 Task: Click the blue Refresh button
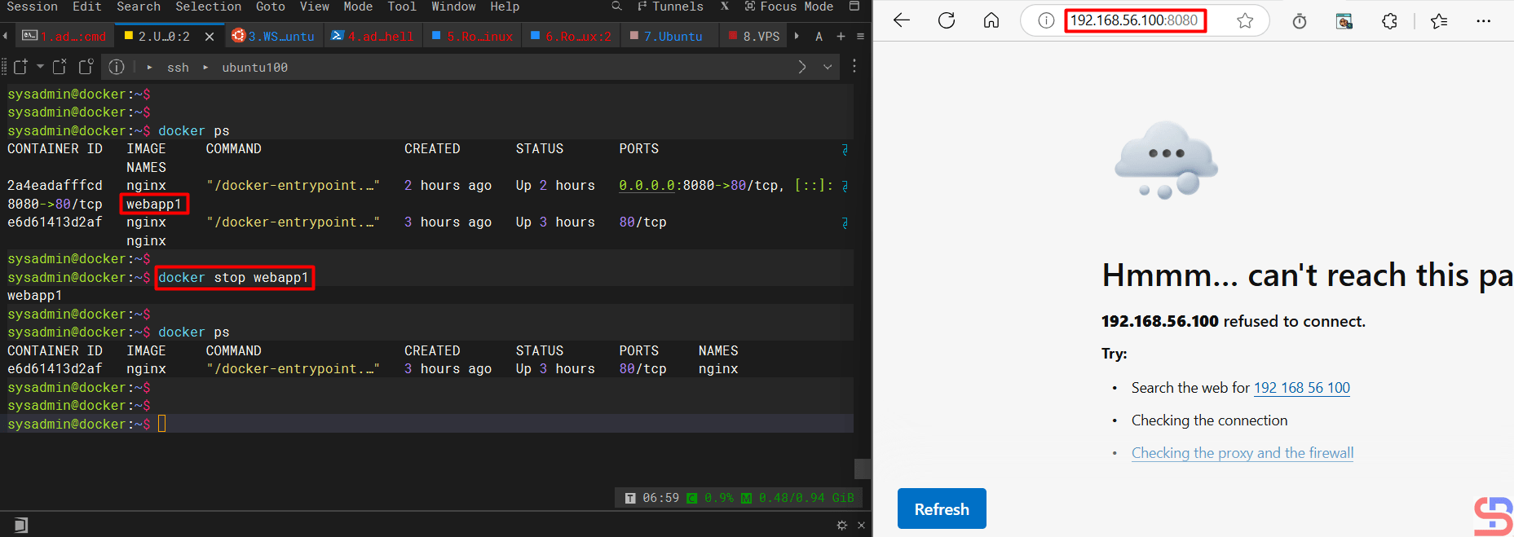pos(942,509)
